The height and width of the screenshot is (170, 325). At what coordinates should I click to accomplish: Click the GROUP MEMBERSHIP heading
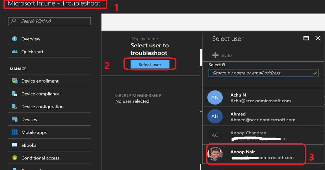[x=138, y=96]
